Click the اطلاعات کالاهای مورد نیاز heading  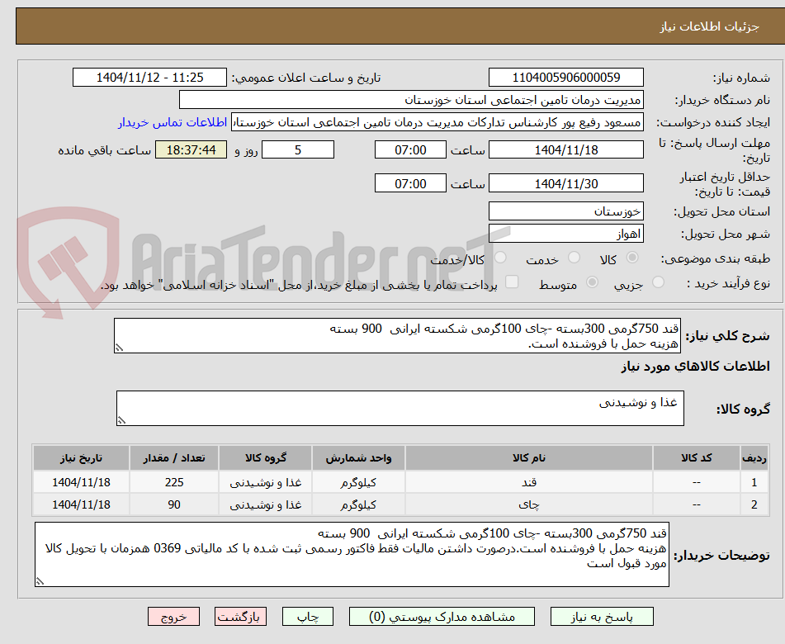(x=695, y=366)
